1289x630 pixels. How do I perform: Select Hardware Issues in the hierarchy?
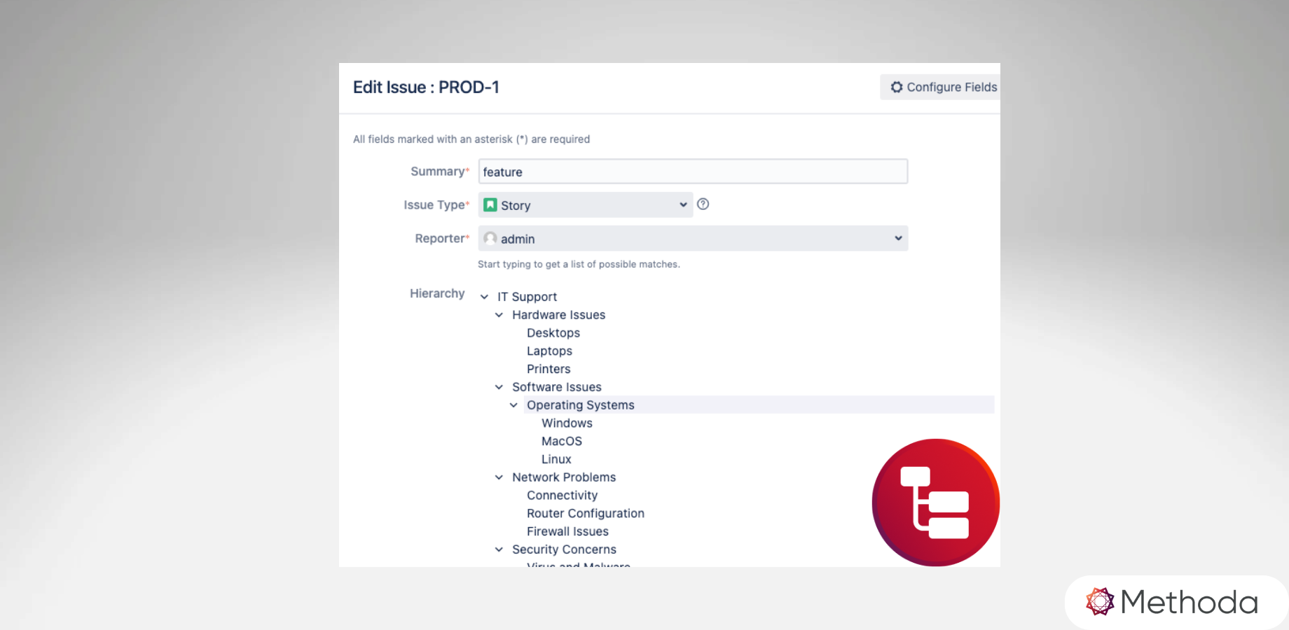click(558, 315)
